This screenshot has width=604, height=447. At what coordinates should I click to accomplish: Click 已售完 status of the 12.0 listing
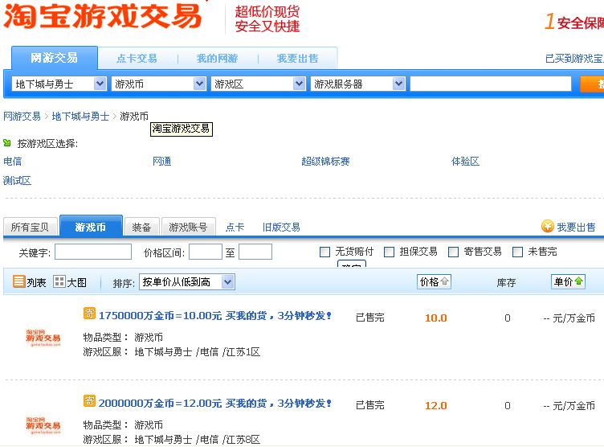(369, 405)
